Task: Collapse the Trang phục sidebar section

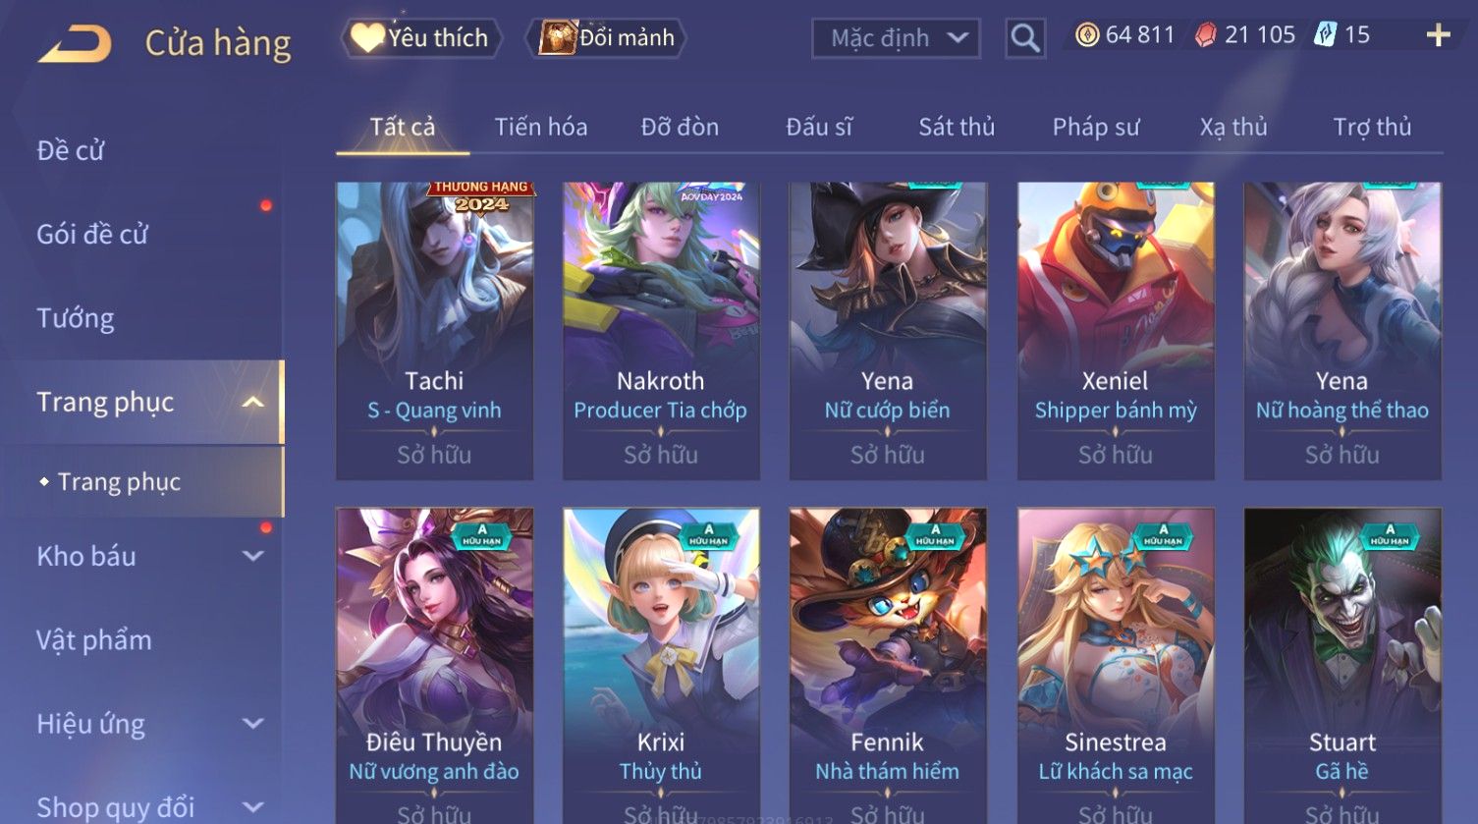Action: 252,402
